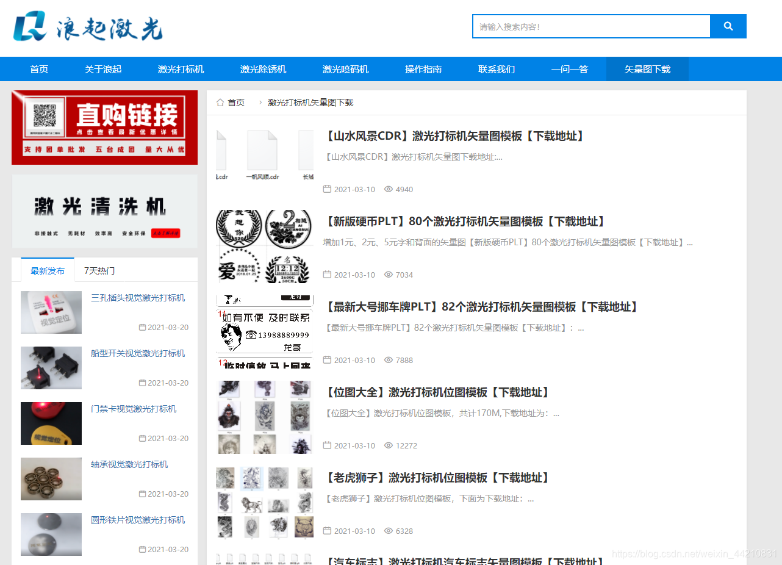Screen dimensions: 782x565
Task: Open the 操作指南 menu item
Action: coord(423,69)
